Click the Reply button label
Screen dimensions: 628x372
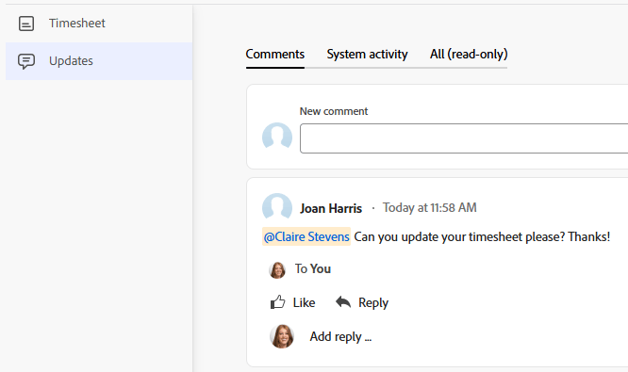pyautogui.click(x=373, y=303)
